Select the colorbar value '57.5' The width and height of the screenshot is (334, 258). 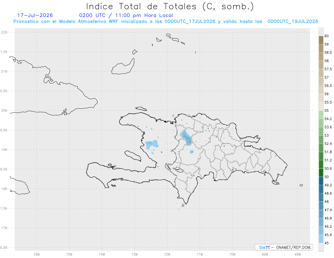click(x=328, y=69)
